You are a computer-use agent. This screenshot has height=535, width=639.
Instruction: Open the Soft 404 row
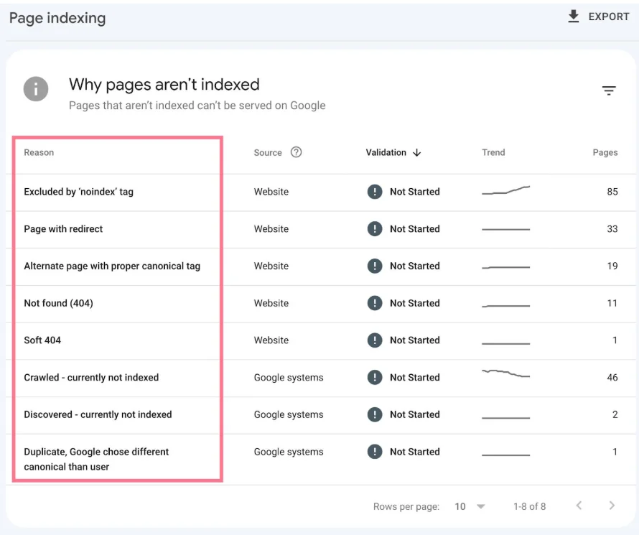click(321, 340)
